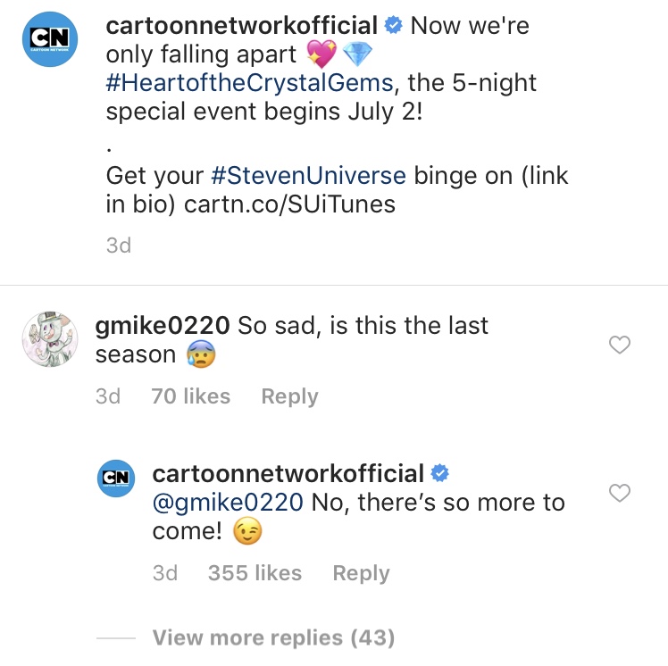Open the cartn.co/SUiTunes link text
668x666 pixels.
pyautogui.click(x=289, y=204)
